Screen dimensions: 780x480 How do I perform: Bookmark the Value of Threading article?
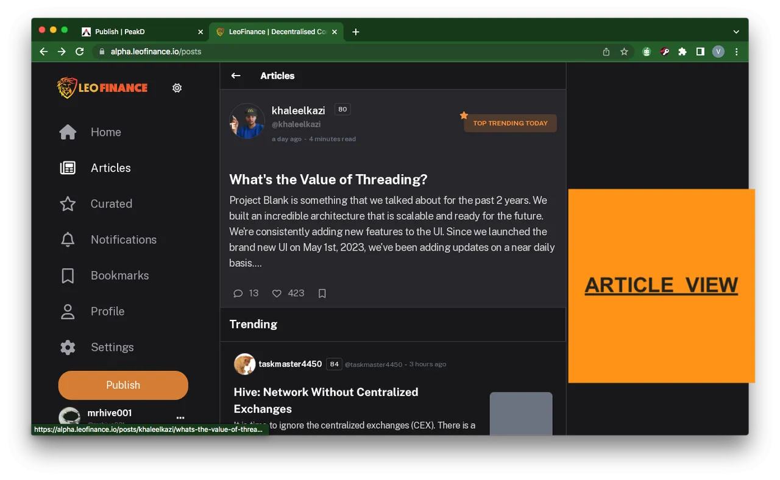tap(322, 294)
